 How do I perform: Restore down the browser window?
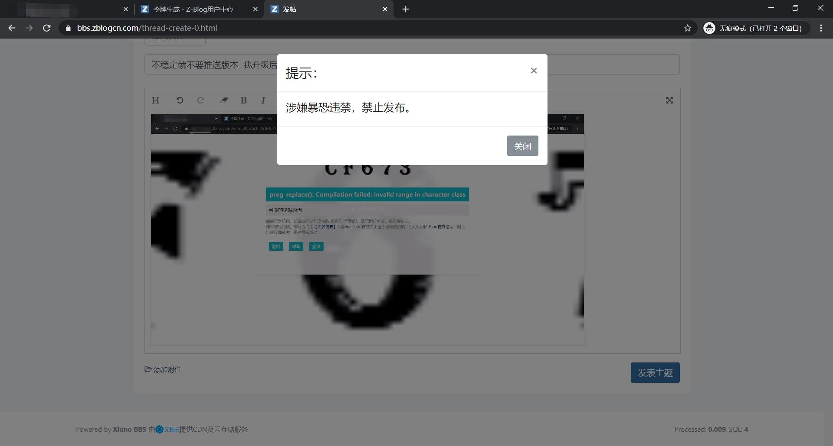pos(795,8)
